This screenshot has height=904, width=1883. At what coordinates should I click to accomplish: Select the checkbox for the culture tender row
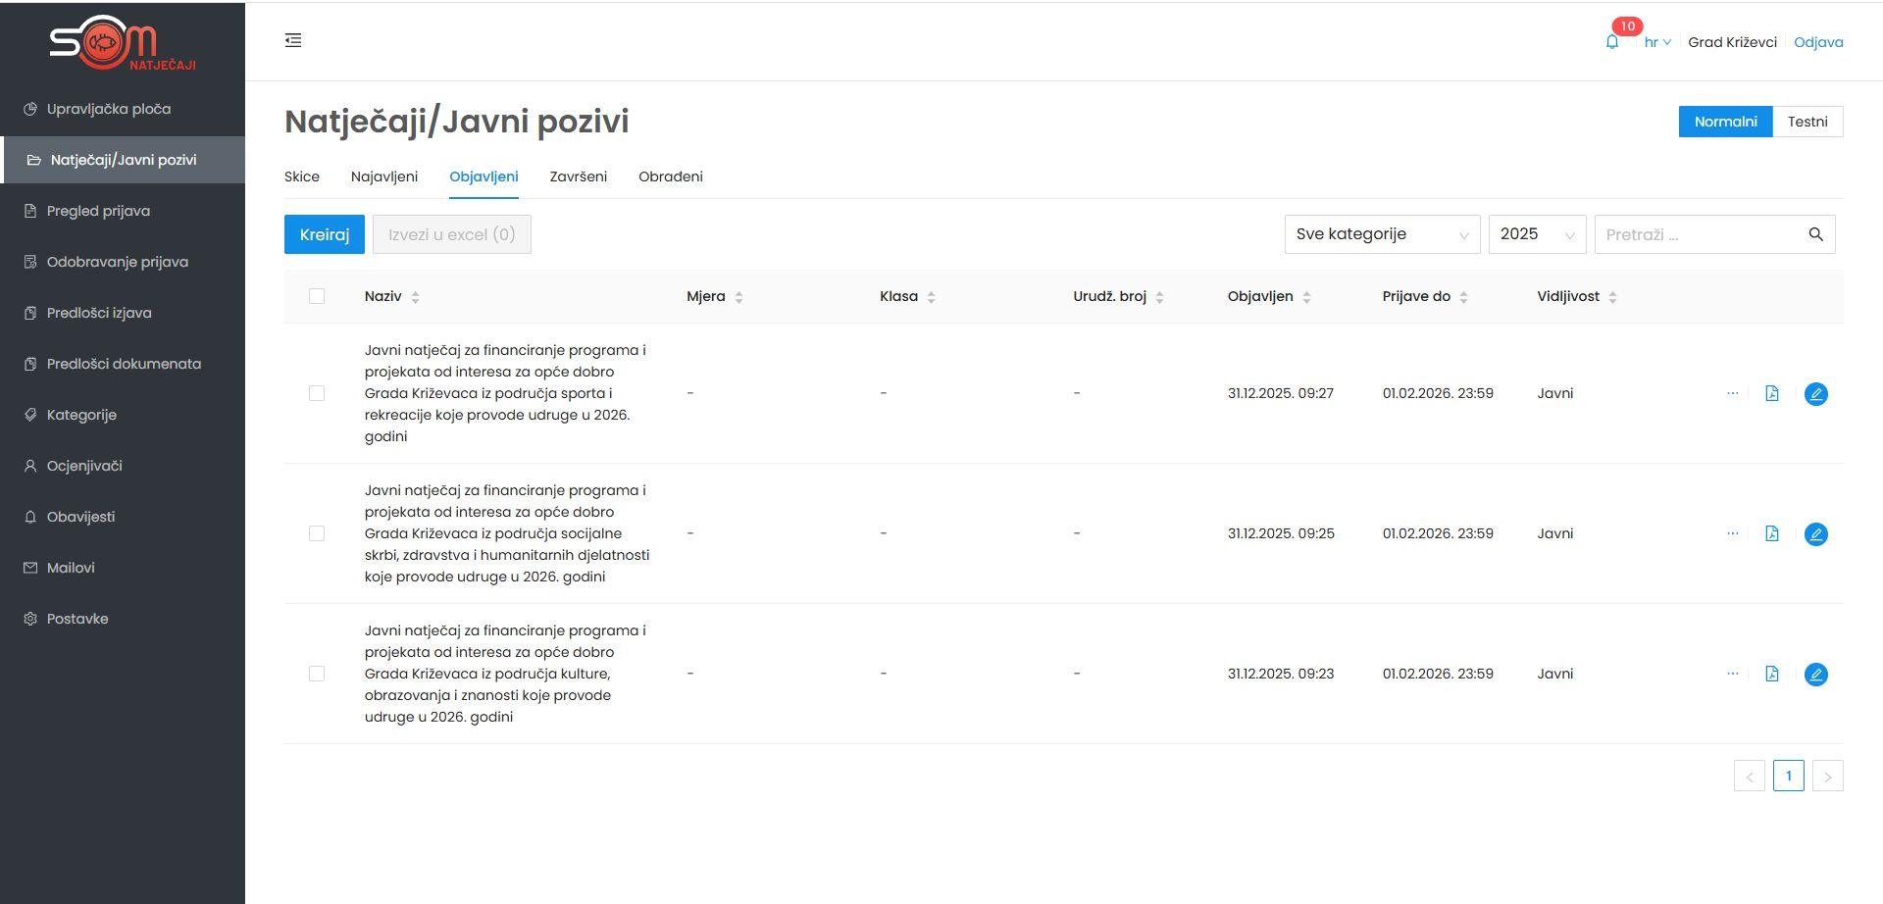tap(317, 674)
